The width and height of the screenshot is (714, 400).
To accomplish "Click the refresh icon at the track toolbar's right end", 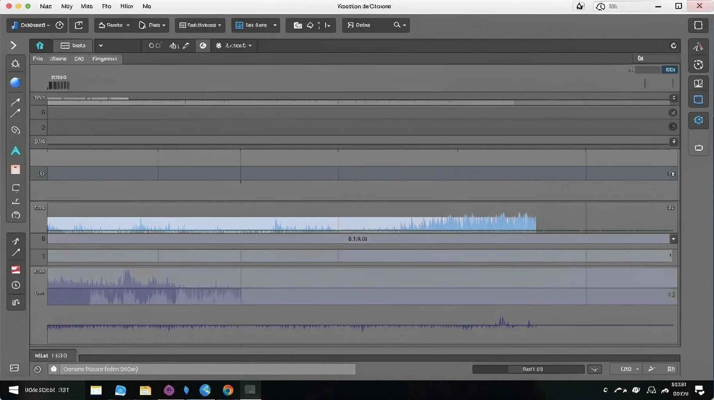I will 673,46.
